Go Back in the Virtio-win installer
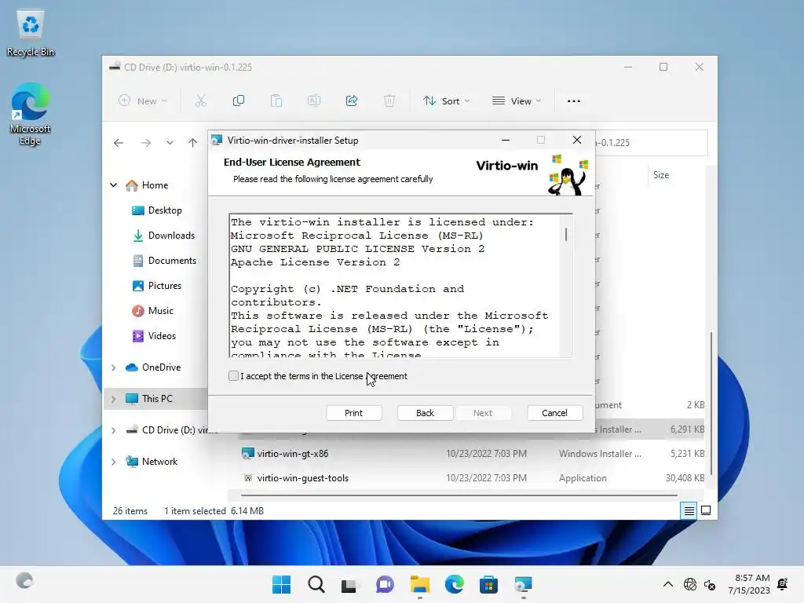 point(425,413)
